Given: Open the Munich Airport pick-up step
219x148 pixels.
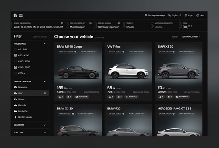Looking at the screenshot, I should click(x=81, y=25).
